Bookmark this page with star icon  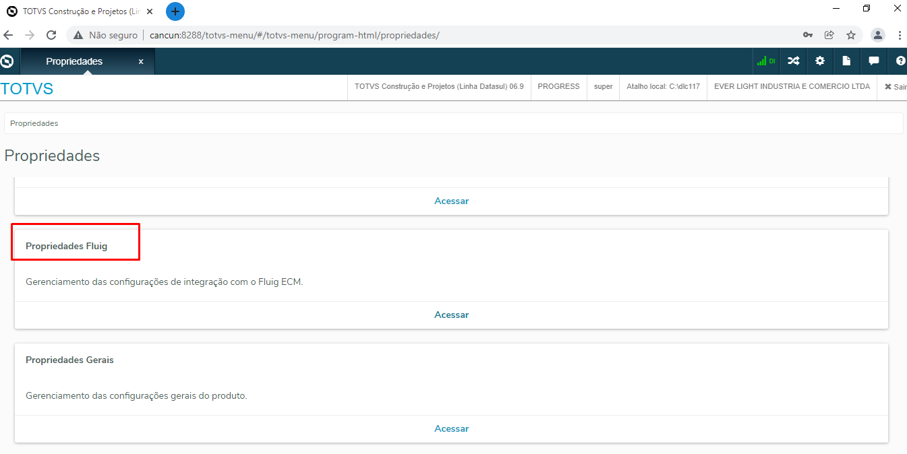(851, 35)
